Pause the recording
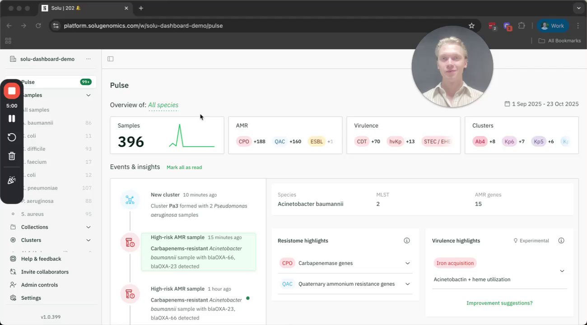This screenshot has height=325, width=587. (x=12, y=119)
